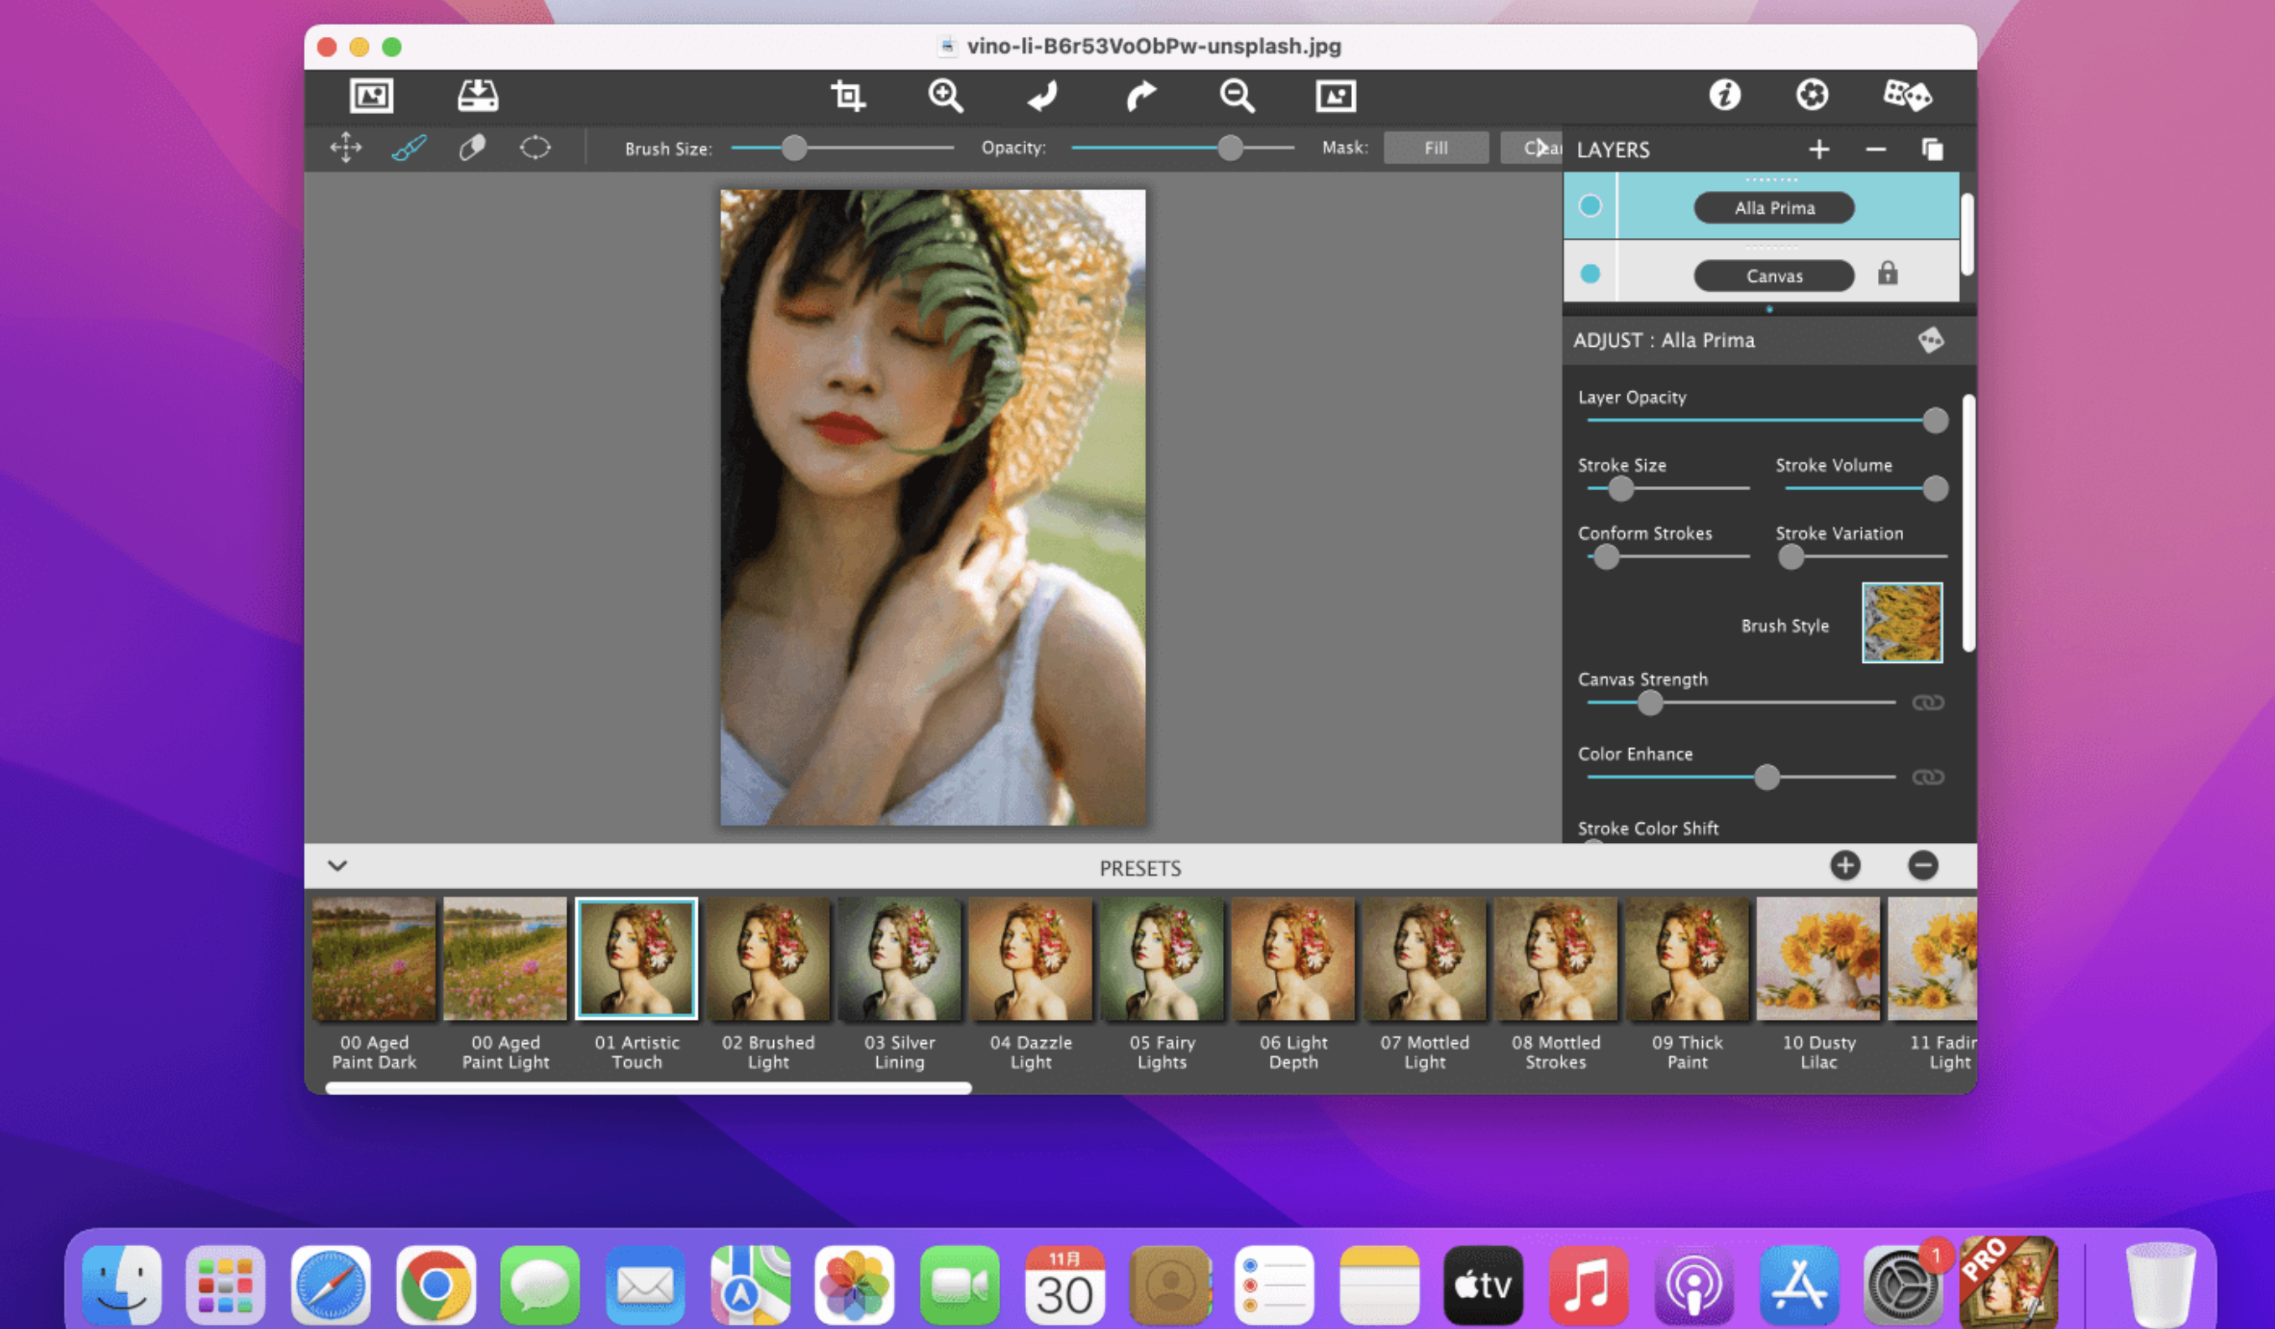
Task: Select the Lasso selection tool
Action: tap(534, 146)
